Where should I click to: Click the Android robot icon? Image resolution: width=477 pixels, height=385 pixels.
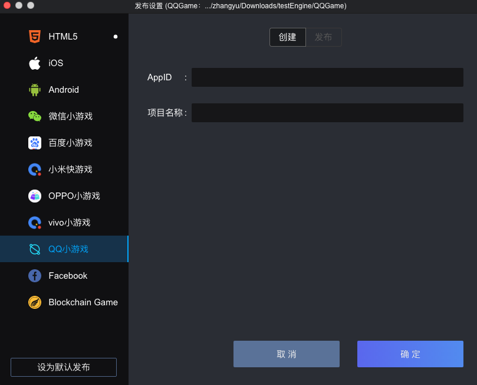tap(35, 90)
